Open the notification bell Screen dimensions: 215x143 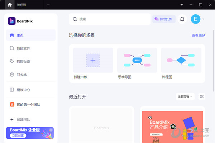(182, 19)
